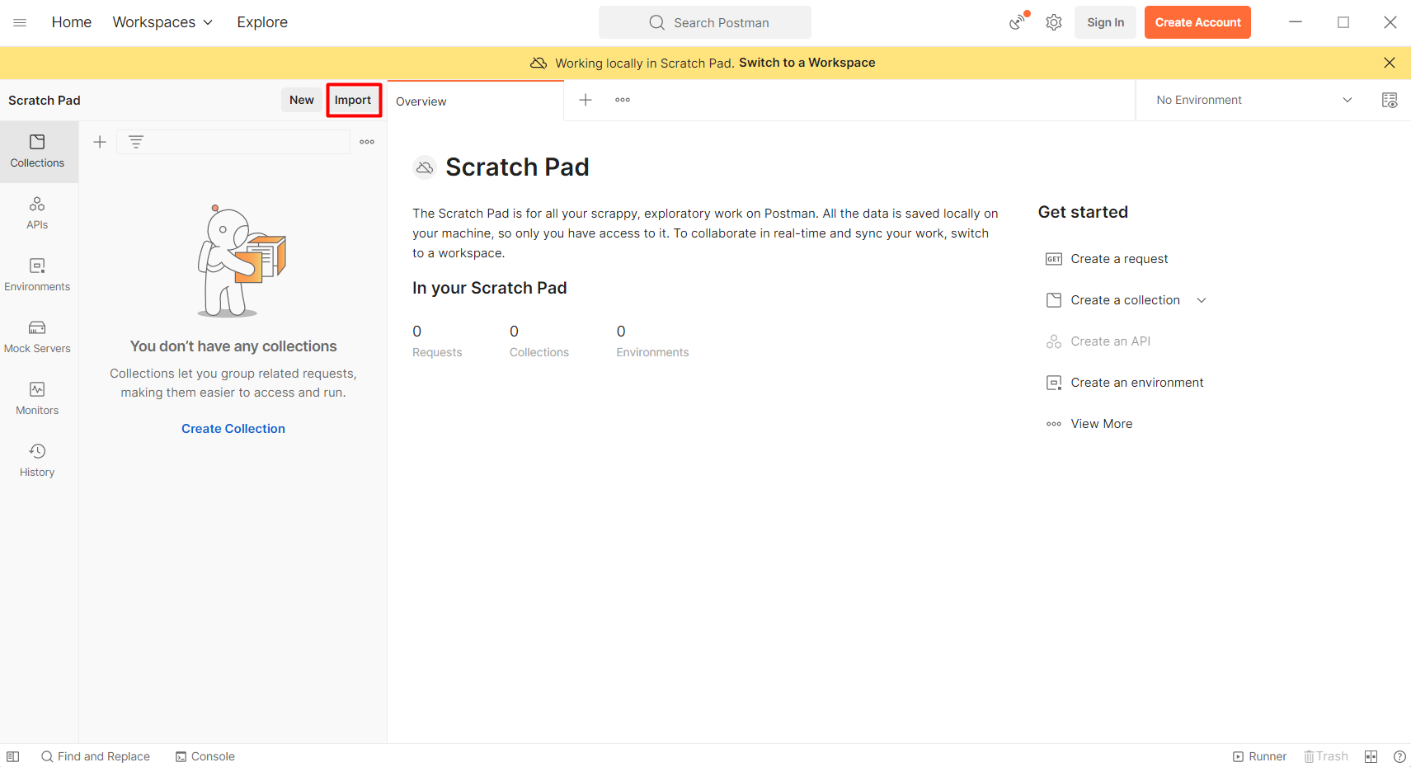Open the APIs sidebar section

(37, 213)
